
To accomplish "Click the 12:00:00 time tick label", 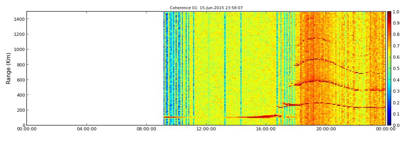I will pyautogui.click(x=206, y=129).
